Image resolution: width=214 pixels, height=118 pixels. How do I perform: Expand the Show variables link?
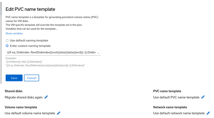[x=14, y=33]
